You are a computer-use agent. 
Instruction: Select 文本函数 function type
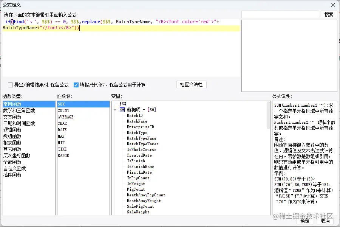[x=29, y=117]
